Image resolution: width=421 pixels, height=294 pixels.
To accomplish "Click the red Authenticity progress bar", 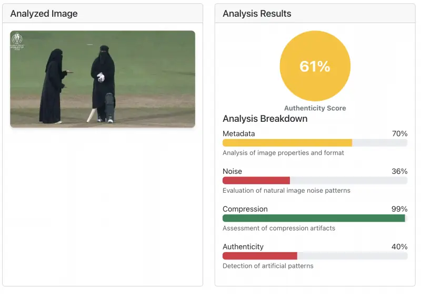I will 260,256.
